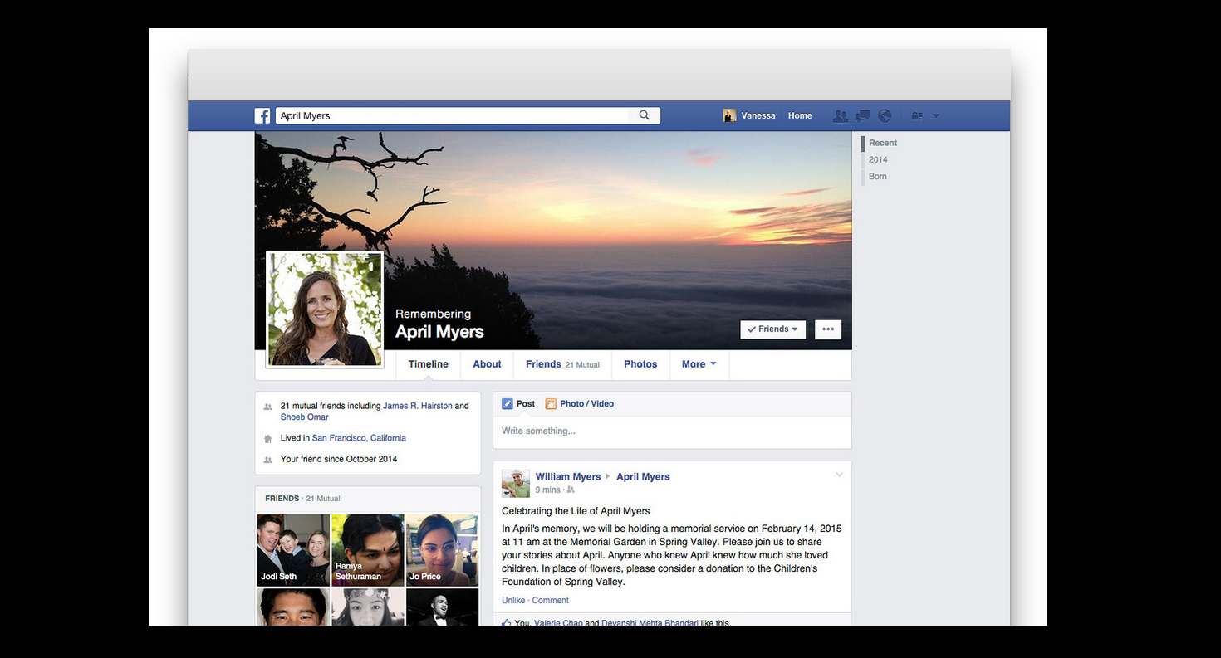Screen dimensions: 1221x658
Task: Open the William Myers name link
Action: [568, 477]
